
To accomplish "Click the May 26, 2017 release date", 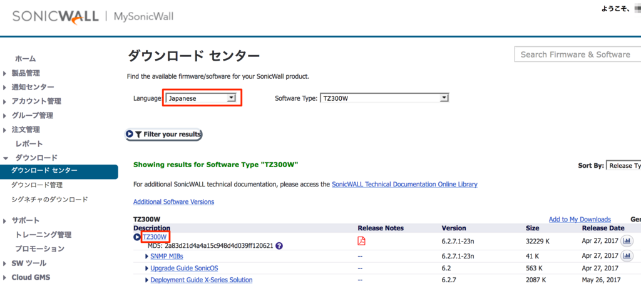I will (x=600, y=280).
